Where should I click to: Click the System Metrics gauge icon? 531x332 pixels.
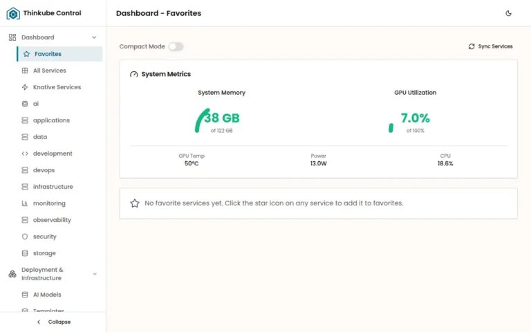click(x=133, y=74)
